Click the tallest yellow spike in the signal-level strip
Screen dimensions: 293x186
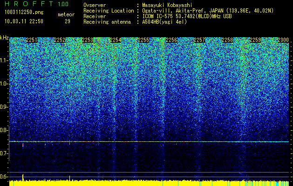pos(23,177)
